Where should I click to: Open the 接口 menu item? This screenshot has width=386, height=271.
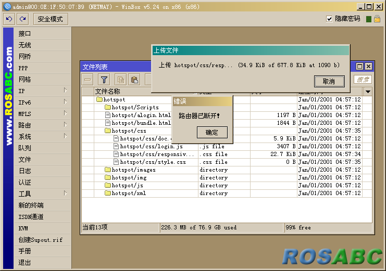(42, 34)
